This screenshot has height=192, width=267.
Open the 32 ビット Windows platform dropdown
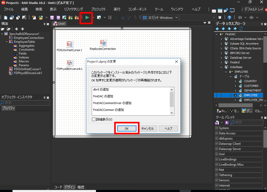pos(177,17)
